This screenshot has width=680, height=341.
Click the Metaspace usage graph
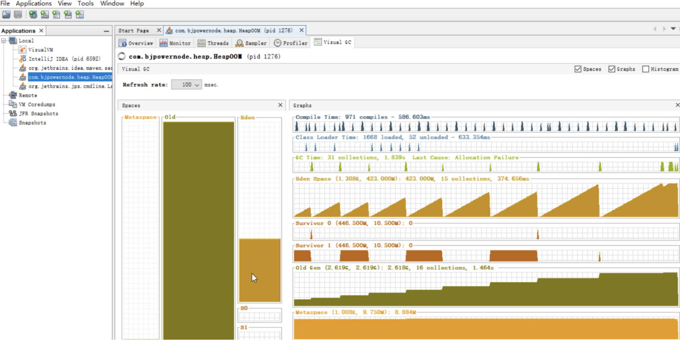click(x=486, y=329)
